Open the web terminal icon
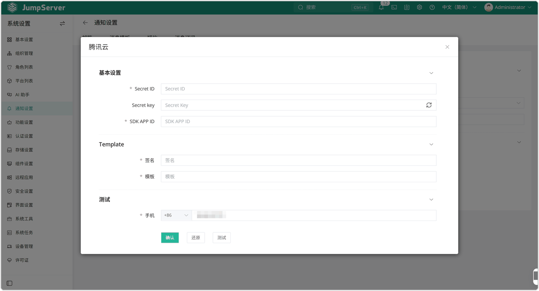 pos(394,7)
